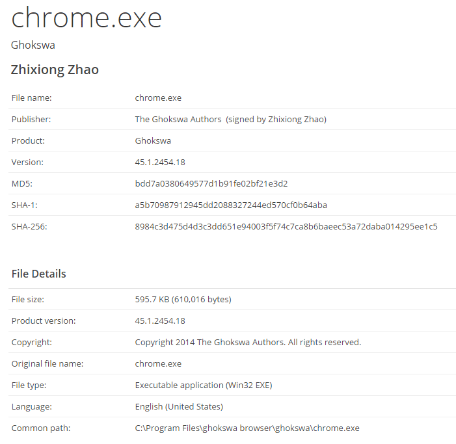456x444 pixels.
Task: Select the Ghokswa subtitle under the title
Action: pos(33,45)
